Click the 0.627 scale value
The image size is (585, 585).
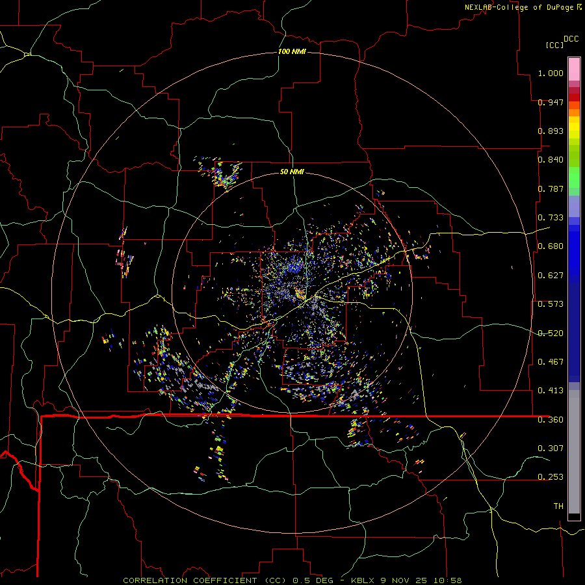[x=551, y=276]
